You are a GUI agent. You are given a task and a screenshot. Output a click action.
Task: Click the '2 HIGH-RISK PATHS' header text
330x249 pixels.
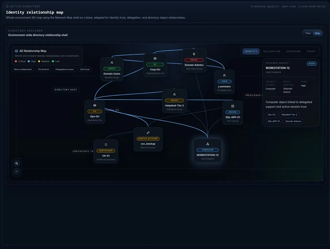point(312,7)
